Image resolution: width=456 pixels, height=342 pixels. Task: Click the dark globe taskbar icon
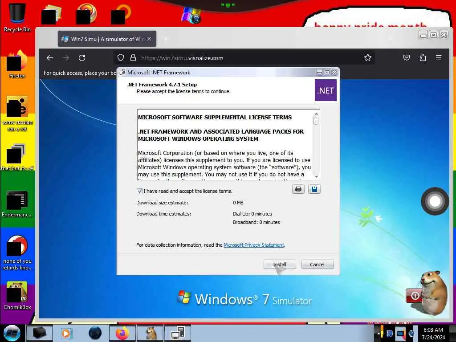(95, 333)
